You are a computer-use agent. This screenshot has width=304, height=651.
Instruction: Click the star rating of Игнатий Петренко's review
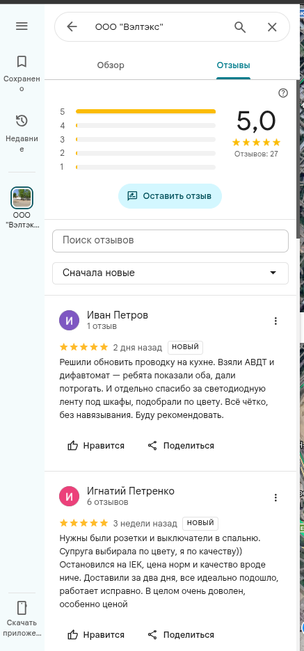[x=84, y=523]
